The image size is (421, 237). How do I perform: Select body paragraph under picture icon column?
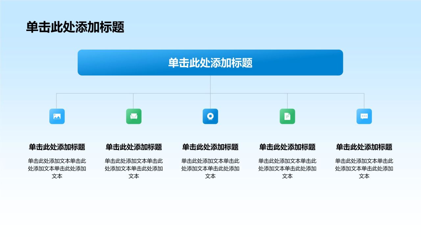(57, 169)
